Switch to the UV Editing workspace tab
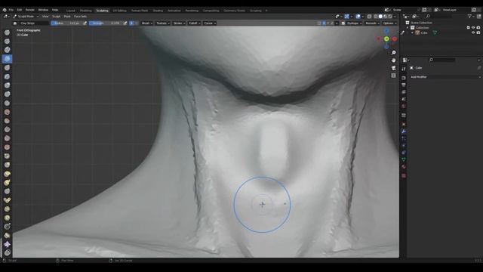 [x=119, y=11]
